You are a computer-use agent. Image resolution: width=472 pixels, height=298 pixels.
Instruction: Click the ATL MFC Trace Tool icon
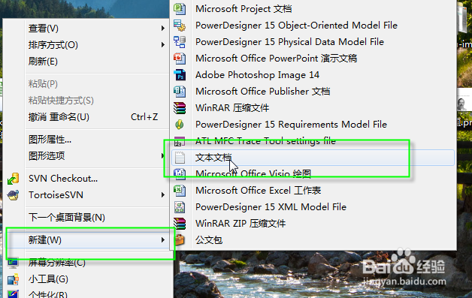click(180, 141)
